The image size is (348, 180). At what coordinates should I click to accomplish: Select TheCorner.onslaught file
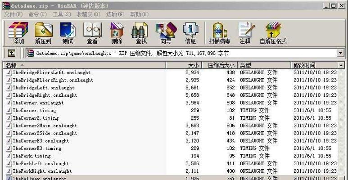click(38, 103)
